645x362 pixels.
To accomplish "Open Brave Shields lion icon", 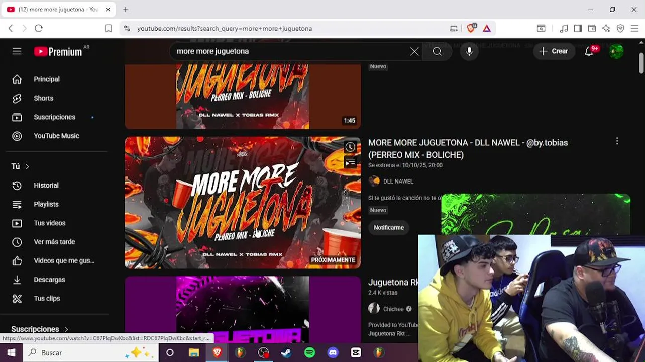I will point(471,29).
